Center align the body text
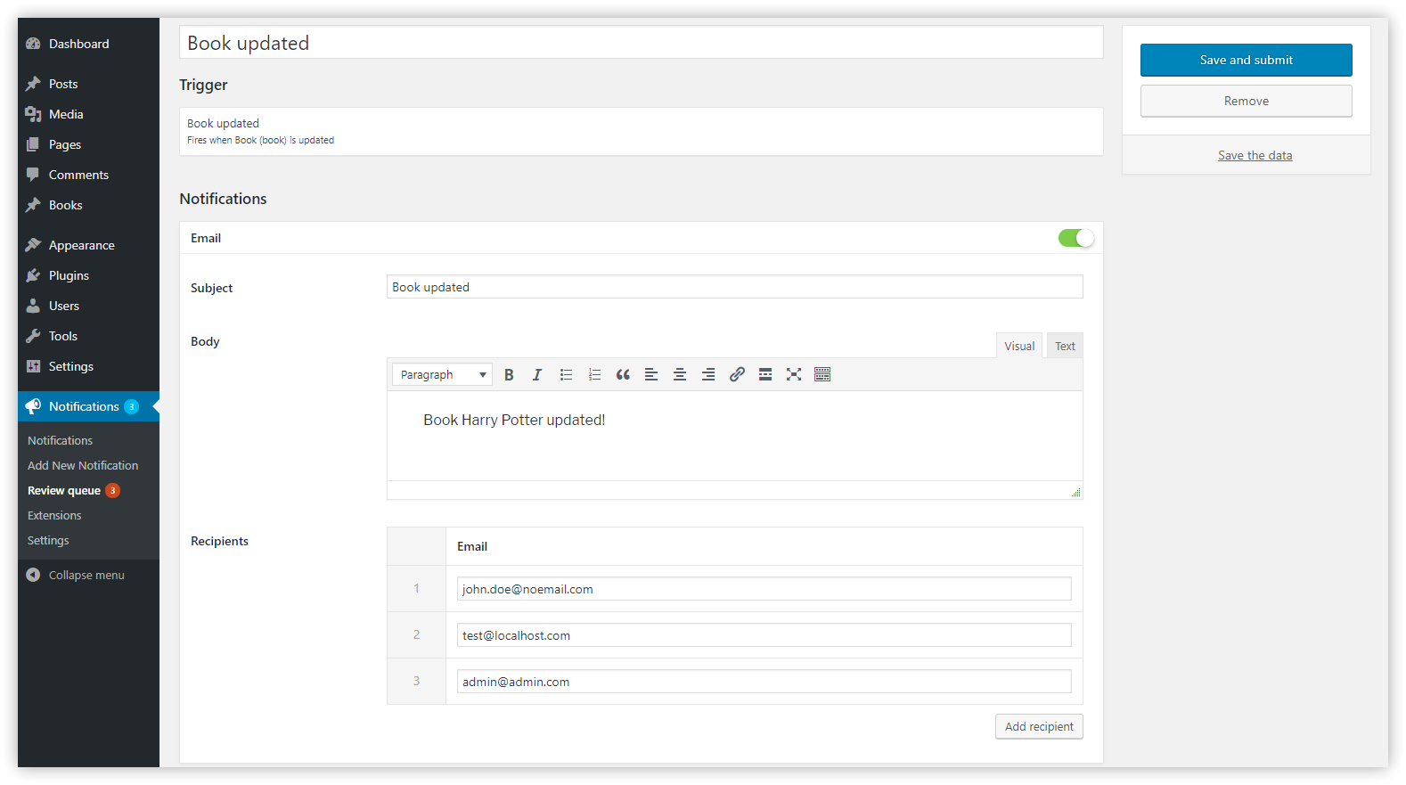 (680, 375)
